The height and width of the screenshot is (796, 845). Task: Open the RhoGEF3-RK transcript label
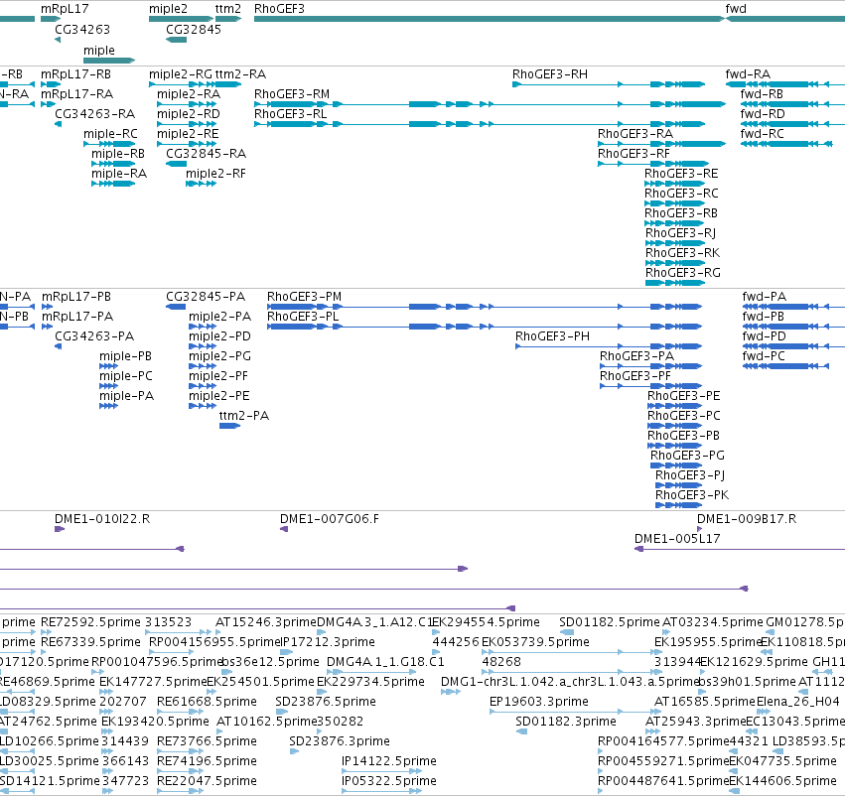[683, 252]
